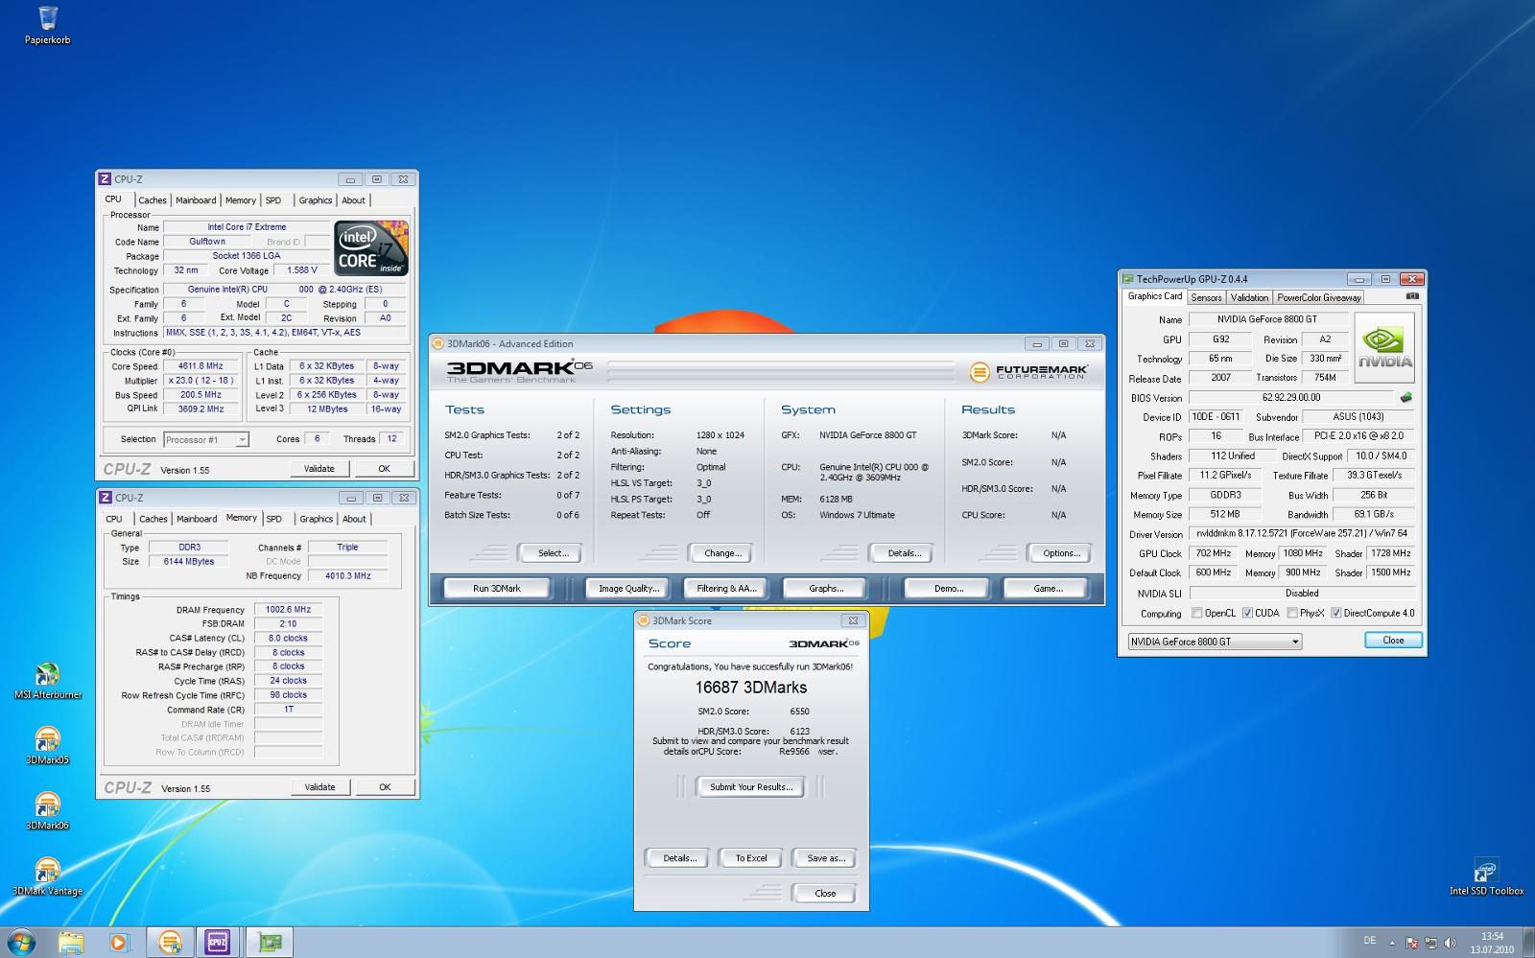Click Submit Your Results button

pyautogui.click(x=751, y=786)
